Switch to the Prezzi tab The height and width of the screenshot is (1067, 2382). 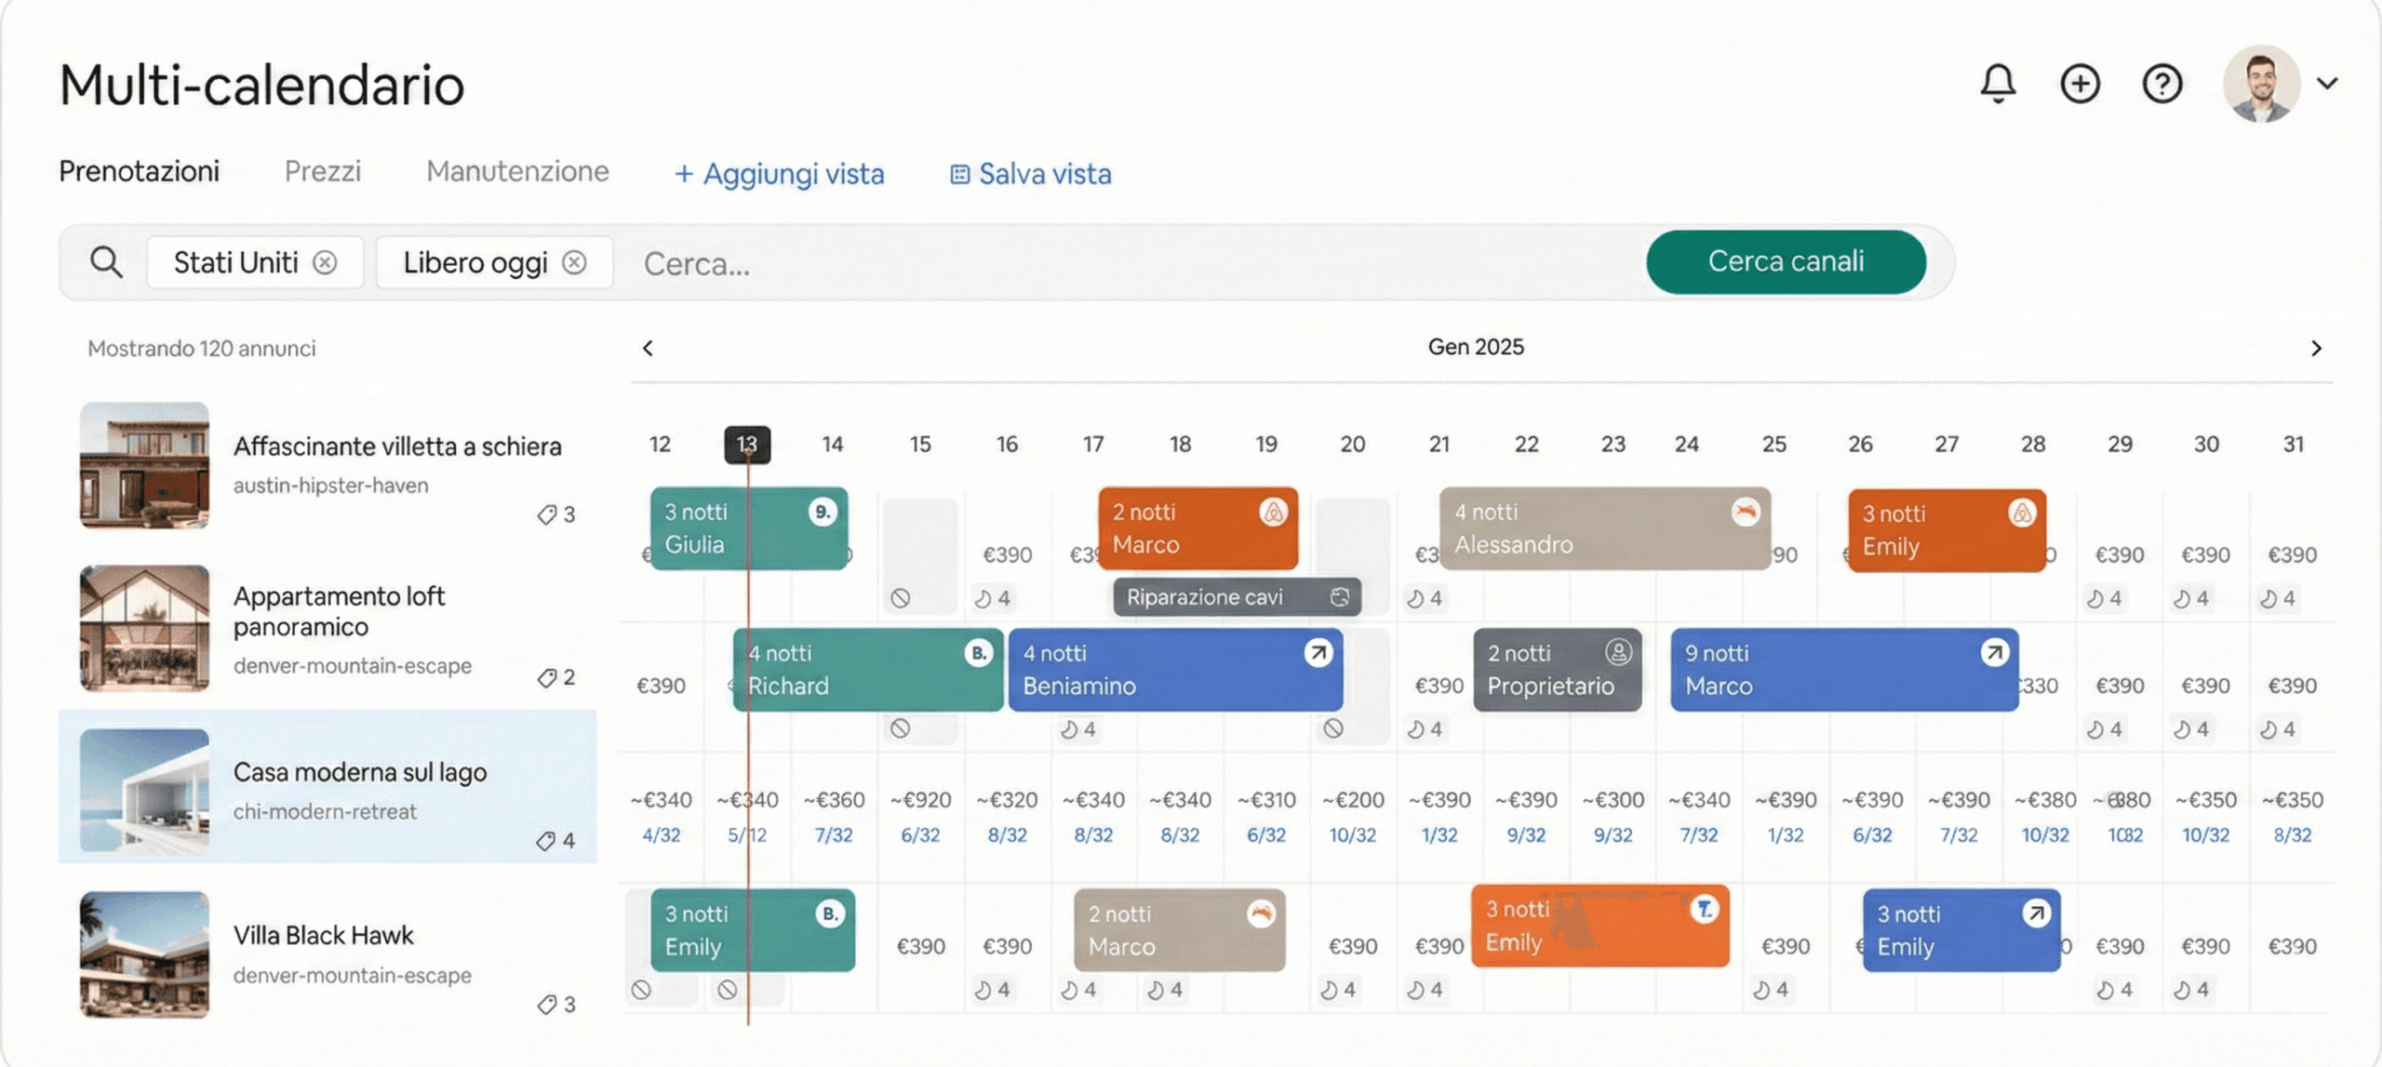pos(322,171)
